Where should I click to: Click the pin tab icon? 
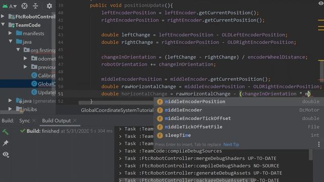[x=6, y=143]
